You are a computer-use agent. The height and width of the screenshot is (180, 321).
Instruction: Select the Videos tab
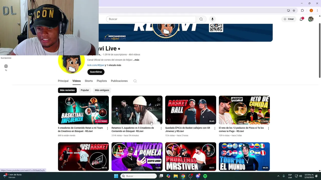(76, 81)
